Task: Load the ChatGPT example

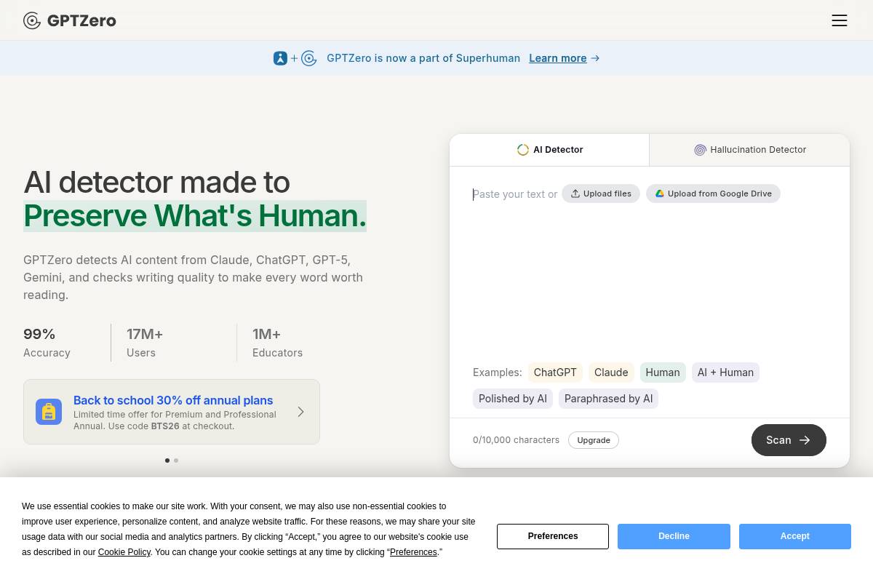Action: (555, 372)
